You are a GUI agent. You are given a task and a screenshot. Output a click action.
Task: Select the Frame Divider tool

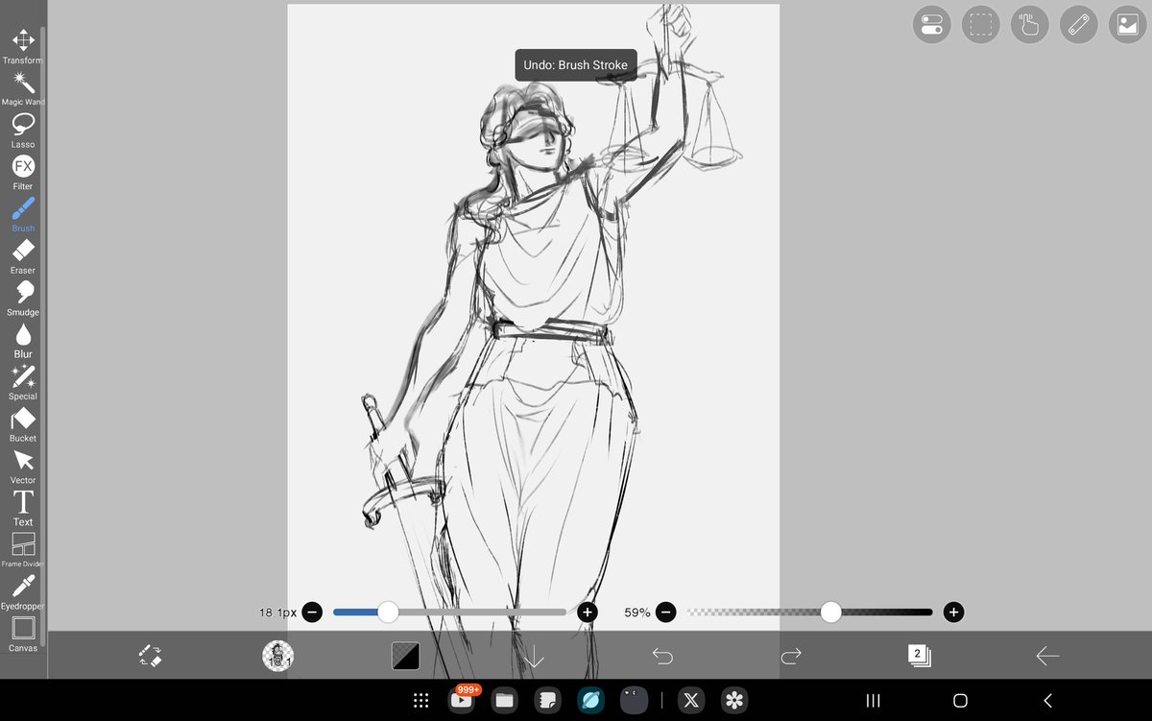pyautogui.click(x=23, y=550)
